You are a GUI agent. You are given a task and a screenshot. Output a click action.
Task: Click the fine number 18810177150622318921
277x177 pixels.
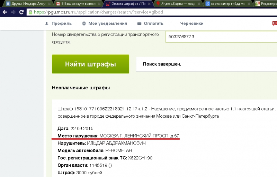tap(99, 109)
